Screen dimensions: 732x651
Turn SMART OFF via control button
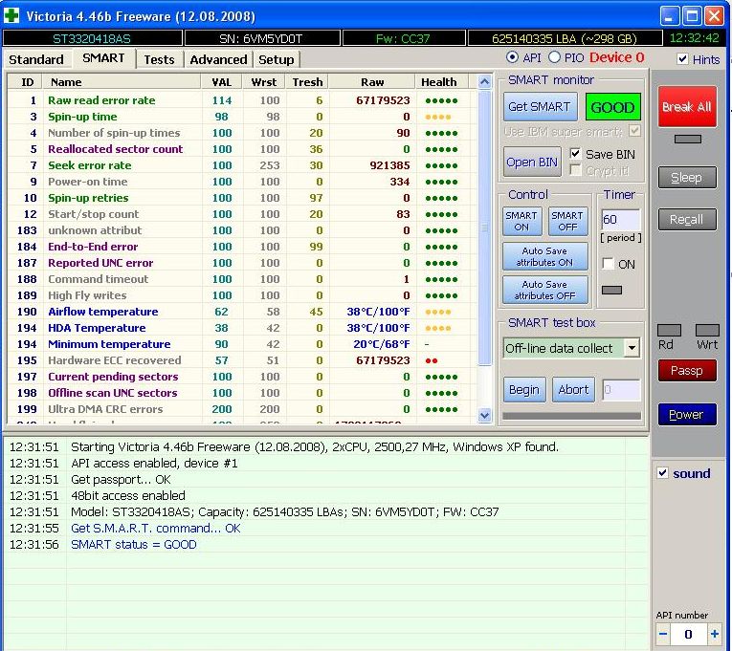click(567, 221)
